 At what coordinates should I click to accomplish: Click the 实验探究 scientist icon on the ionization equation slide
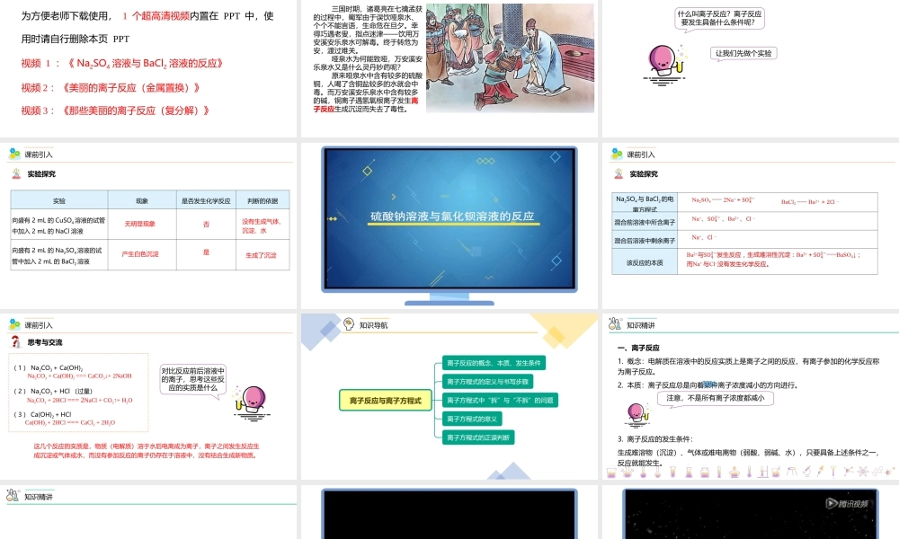[619, 173]
